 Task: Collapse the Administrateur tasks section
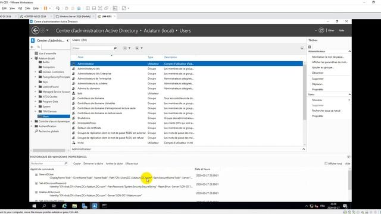tap(349, 52)
